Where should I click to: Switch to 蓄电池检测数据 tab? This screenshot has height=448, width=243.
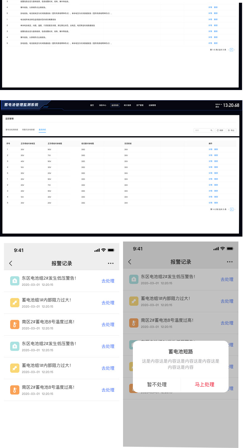[x=12, y=130]
